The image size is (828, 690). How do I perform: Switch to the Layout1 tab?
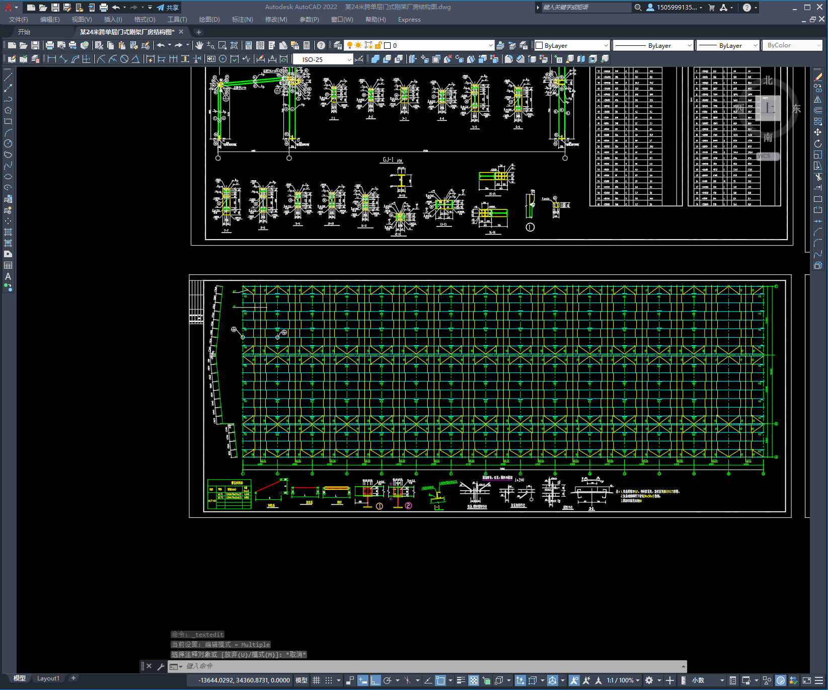point(48,678)
